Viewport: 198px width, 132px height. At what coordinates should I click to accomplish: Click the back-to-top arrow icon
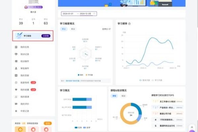pos(192,127)
